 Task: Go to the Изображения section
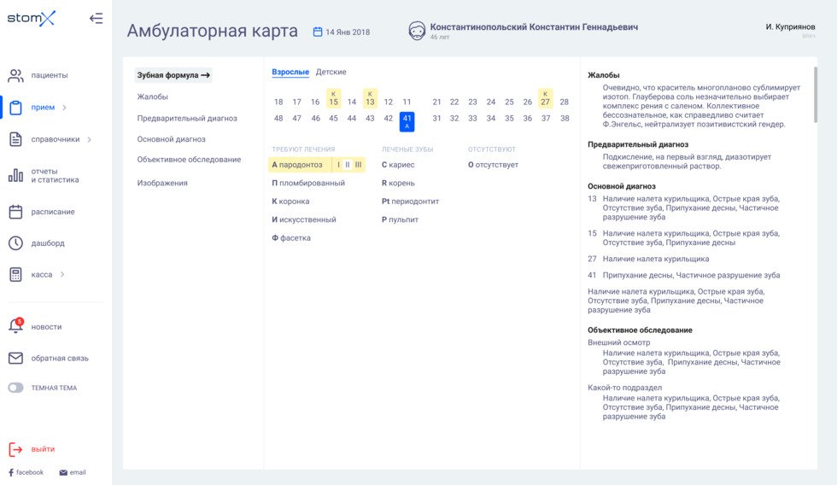(162, 183)
